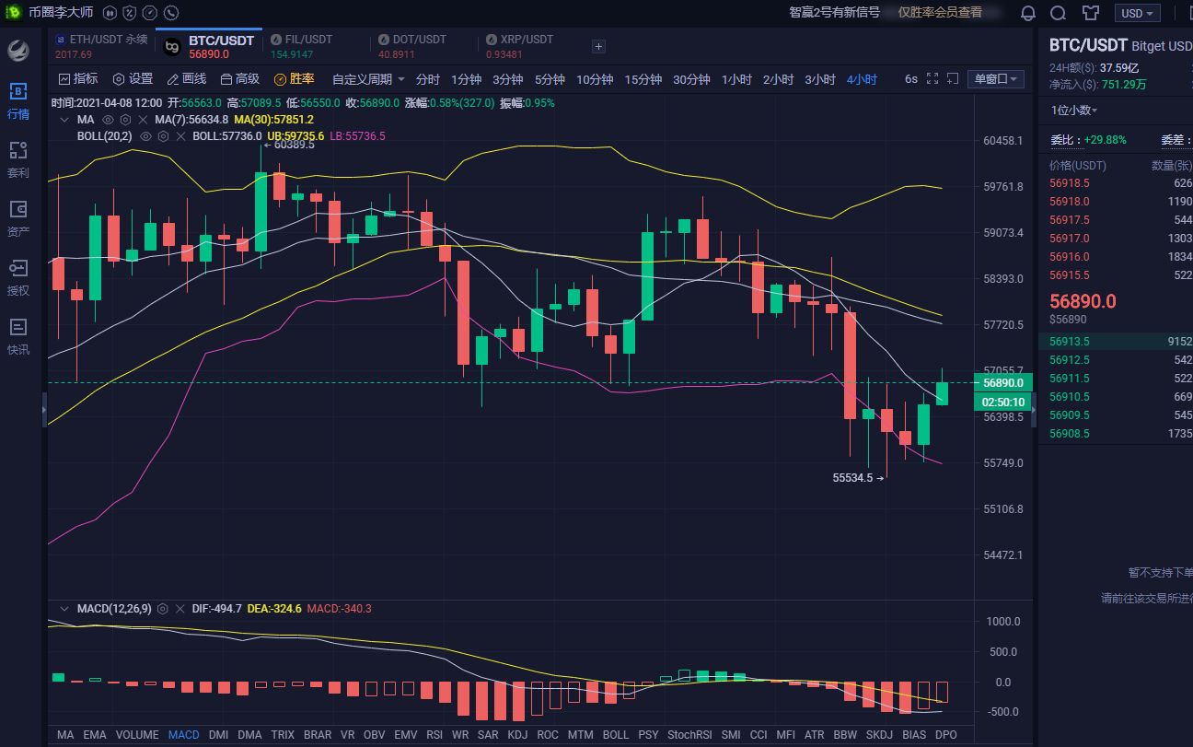Open 资产 assets in left sidebar
The image size is (1193, 747).
tap(18, 217)
